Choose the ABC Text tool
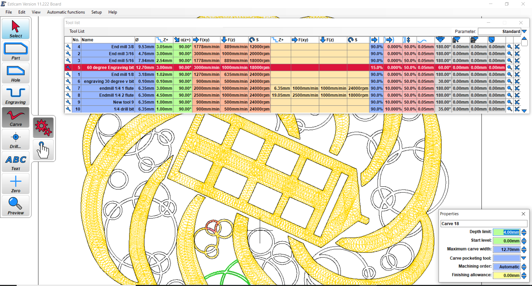Viewport: 532px width, 286px height. click(16, 162)
